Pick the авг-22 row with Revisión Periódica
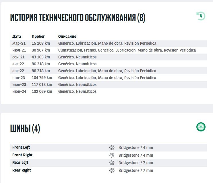213x183 pixels. [x=108, y=71]
